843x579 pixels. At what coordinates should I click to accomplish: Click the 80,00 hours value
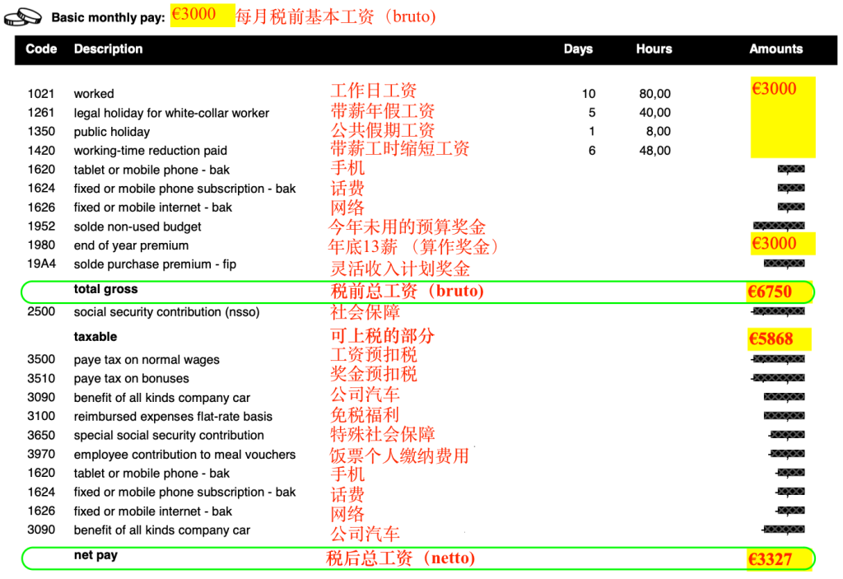click(x=654, y=94)
